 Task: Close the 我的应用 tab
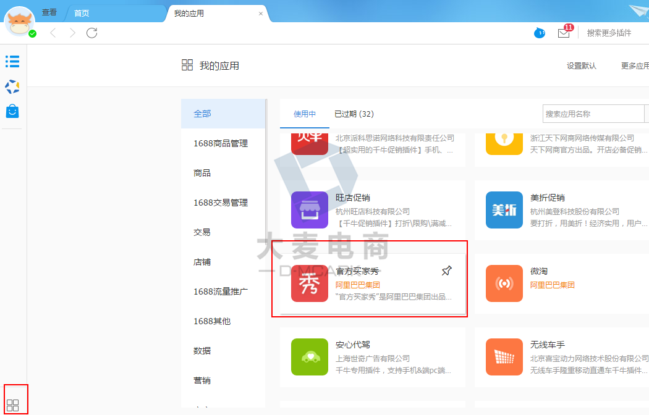click(x=261, y=14)
